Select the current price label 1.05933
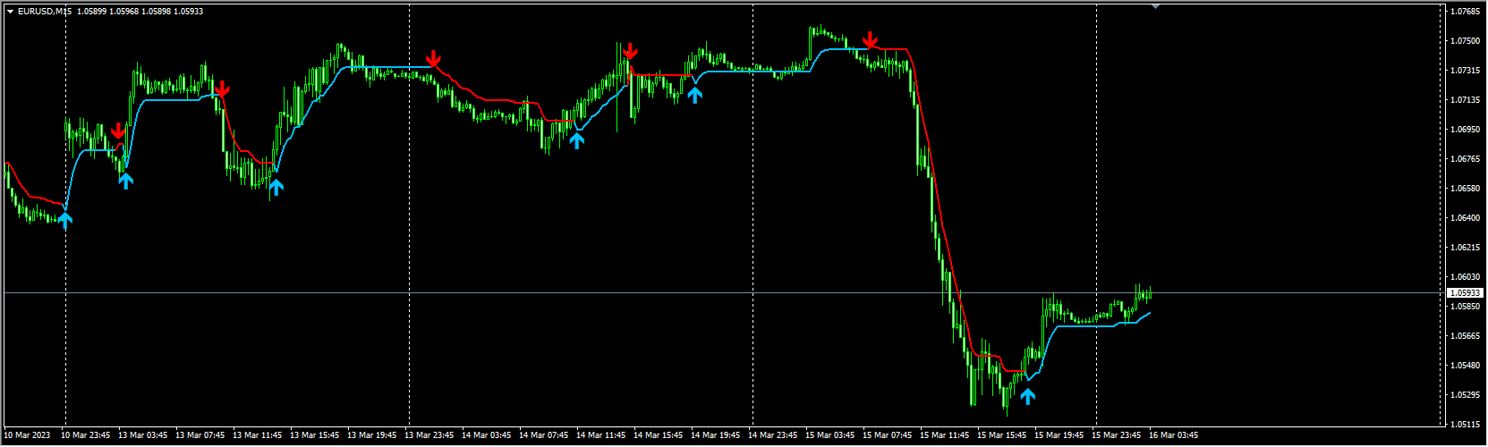The image size is (1488, 447). (x=1465, y=292)
